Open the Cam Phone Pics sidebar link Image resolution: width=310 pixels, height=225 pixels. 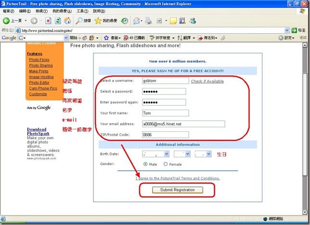[x=43, y=88]
